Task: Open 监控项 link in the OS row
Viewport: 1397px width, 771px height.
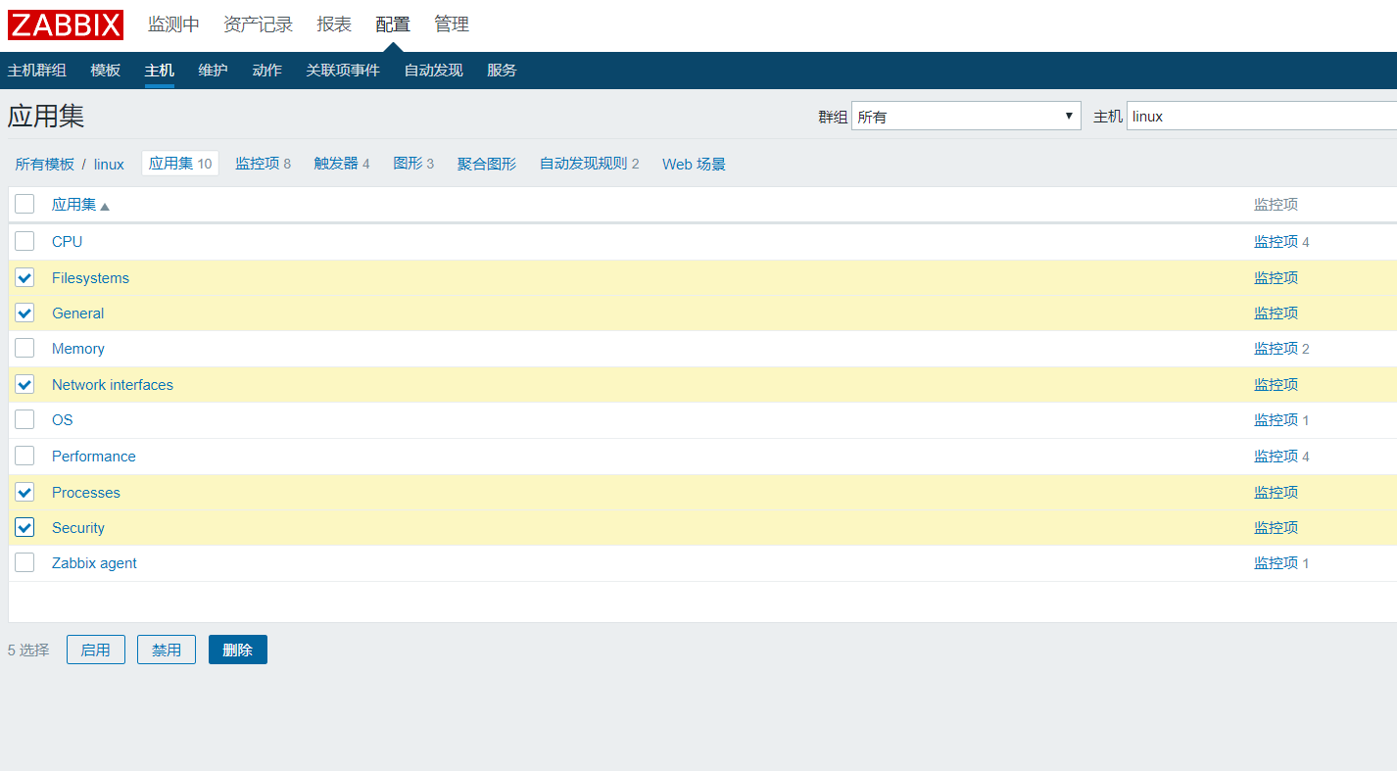Action: (1276, 419)
